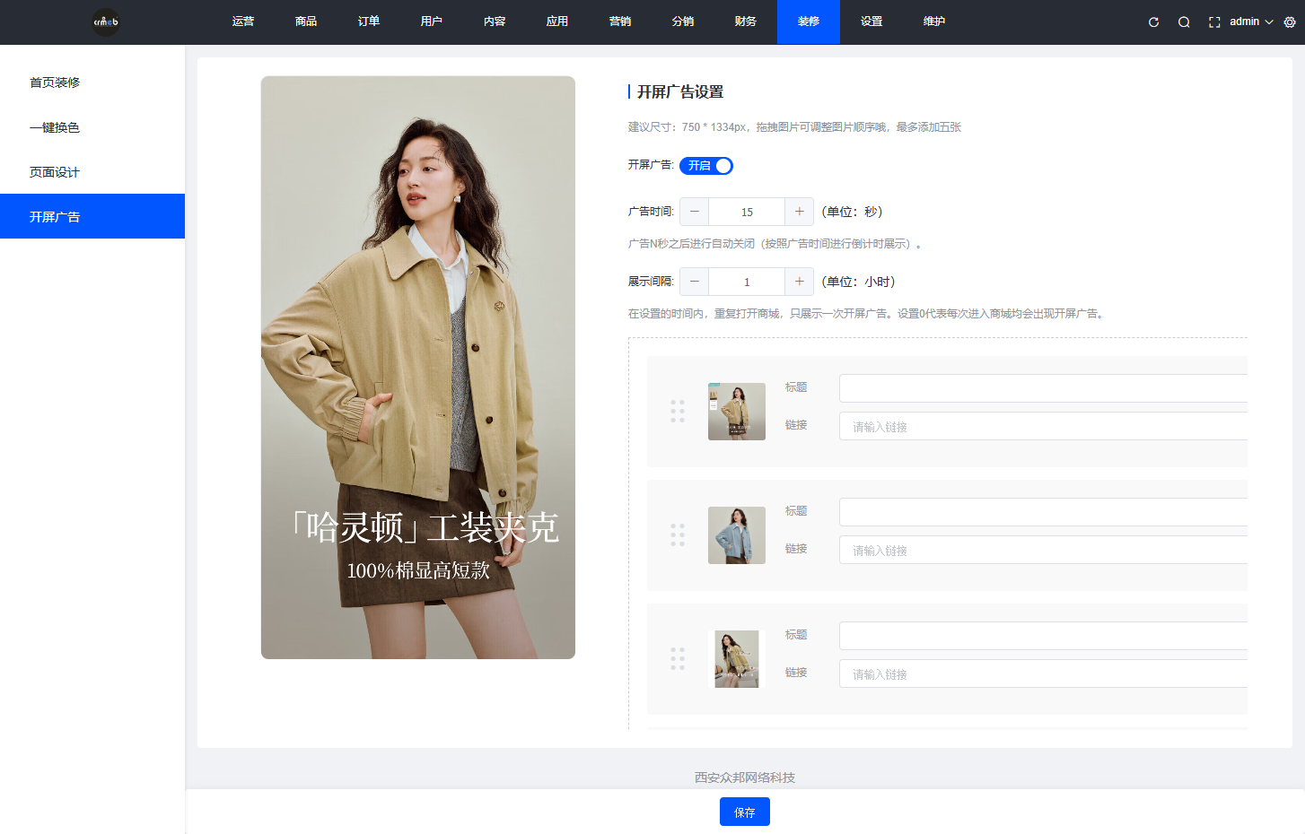Click the plus button to increase 展示间隔

799,281
